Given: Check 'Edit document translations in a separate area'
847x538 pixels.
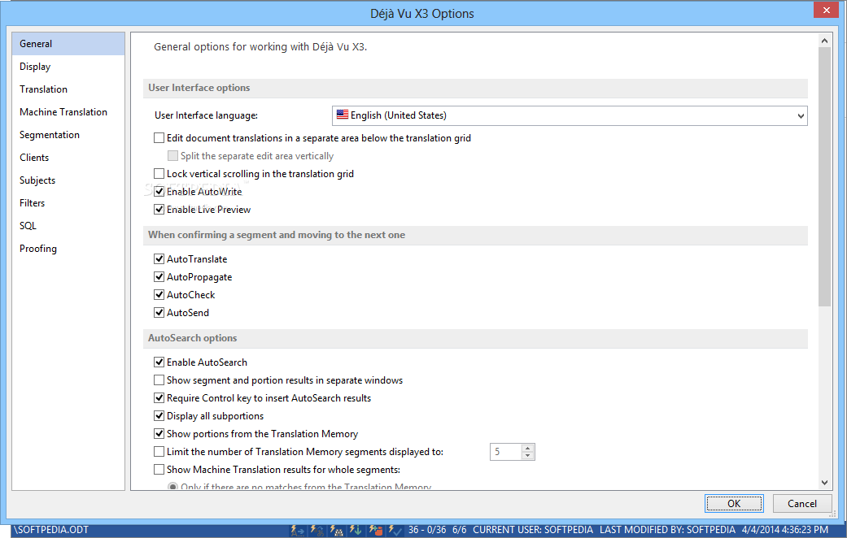Looking at the screenshot, I should tap(159, 138).
